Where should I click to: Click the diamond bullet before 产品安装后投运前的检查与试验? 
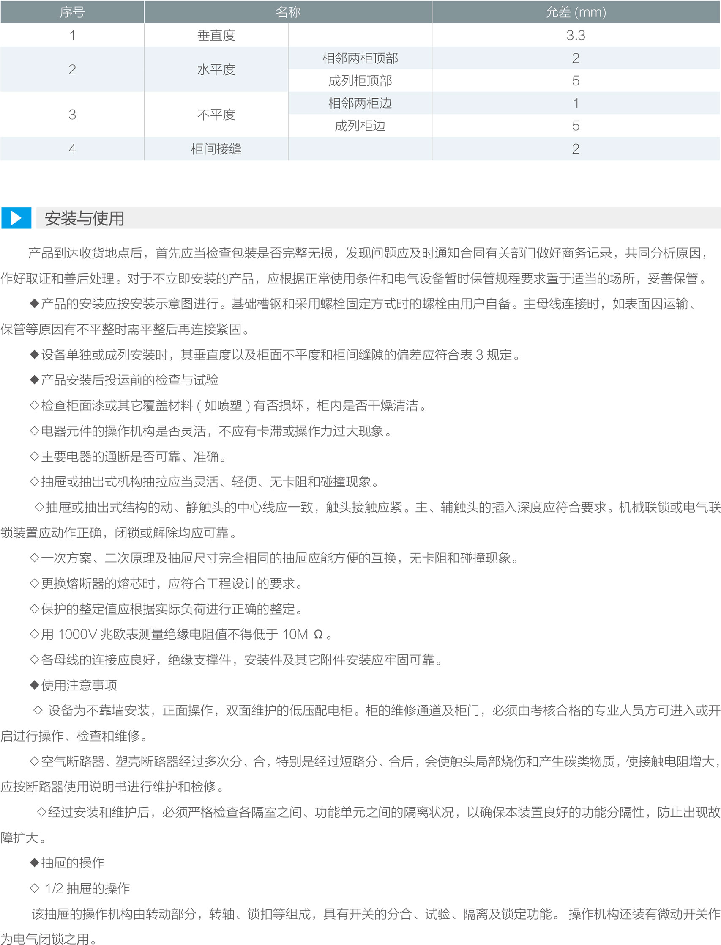[35, 380]
